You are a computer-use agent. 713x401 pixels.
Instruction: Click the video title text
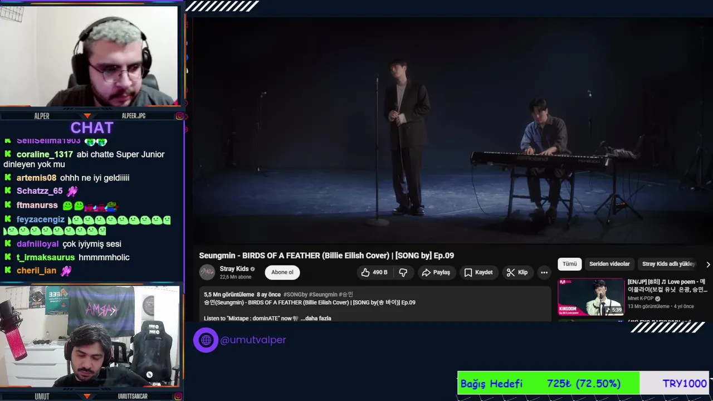[x=326, y=256]
